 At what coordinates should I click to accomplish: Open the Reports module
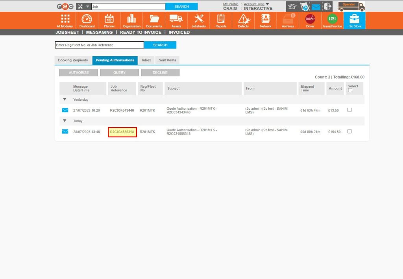[221, 20]
